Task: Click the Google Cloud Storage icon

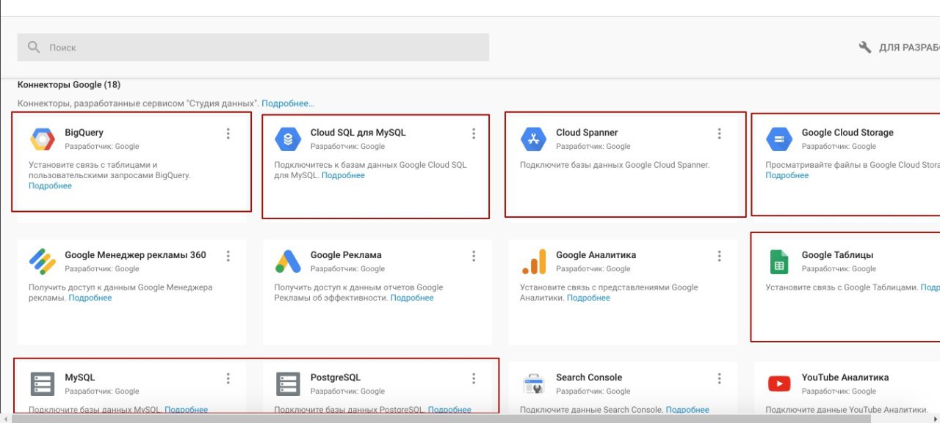Action: pyautogui.click(x=778, y=139)
